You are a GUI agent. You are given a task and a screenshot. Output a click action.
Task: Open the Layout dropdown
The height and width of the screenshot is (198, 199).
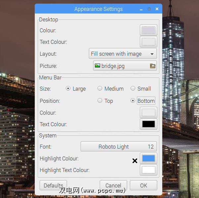point(123,54)
